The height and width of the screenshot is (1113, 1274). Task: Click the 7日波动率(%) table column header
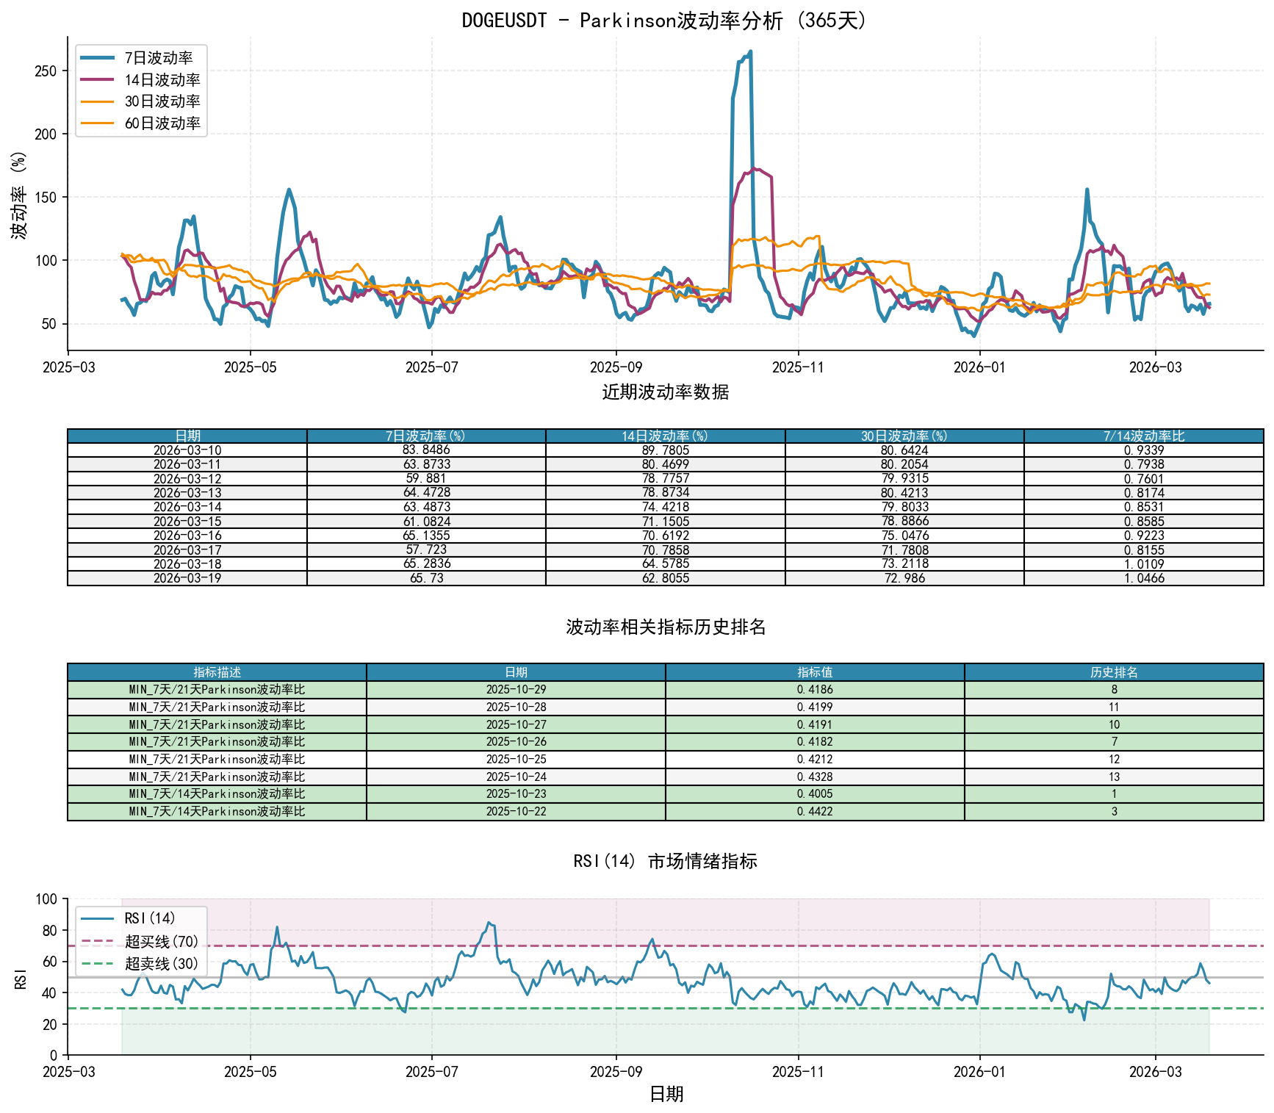pyautogui.click(x=426, y=436)
